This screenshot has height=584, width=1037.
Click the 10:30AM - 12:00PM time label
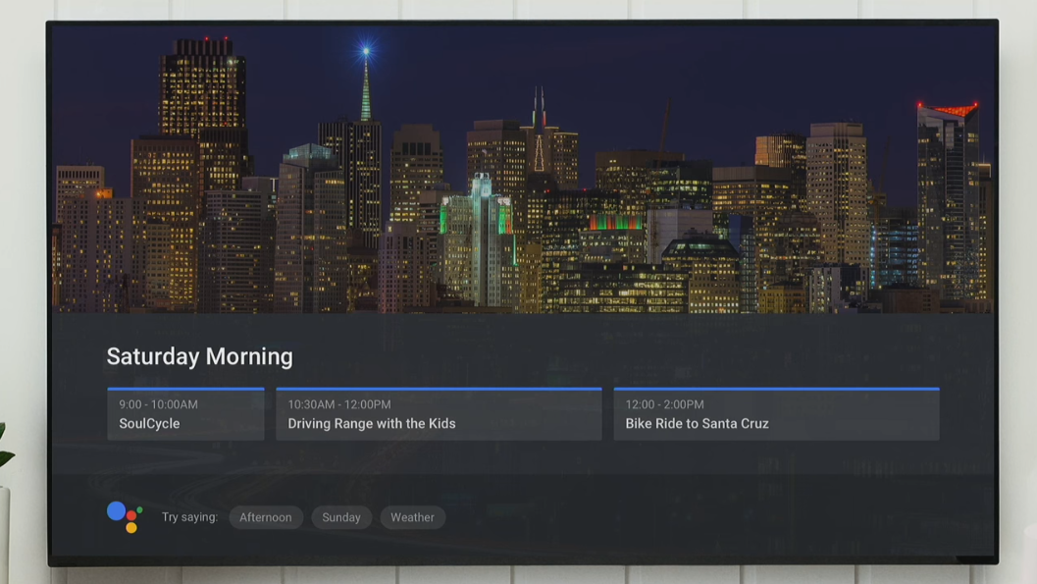point(338,404)
